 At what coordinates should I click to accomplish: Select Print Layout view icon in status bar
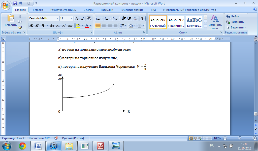click(x=191, y=138)
